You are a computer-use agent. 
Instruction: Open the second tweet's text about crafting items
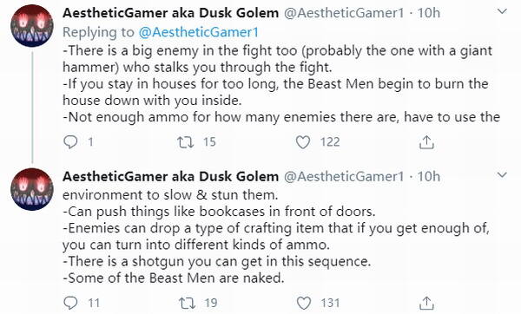tap(276, 236)
